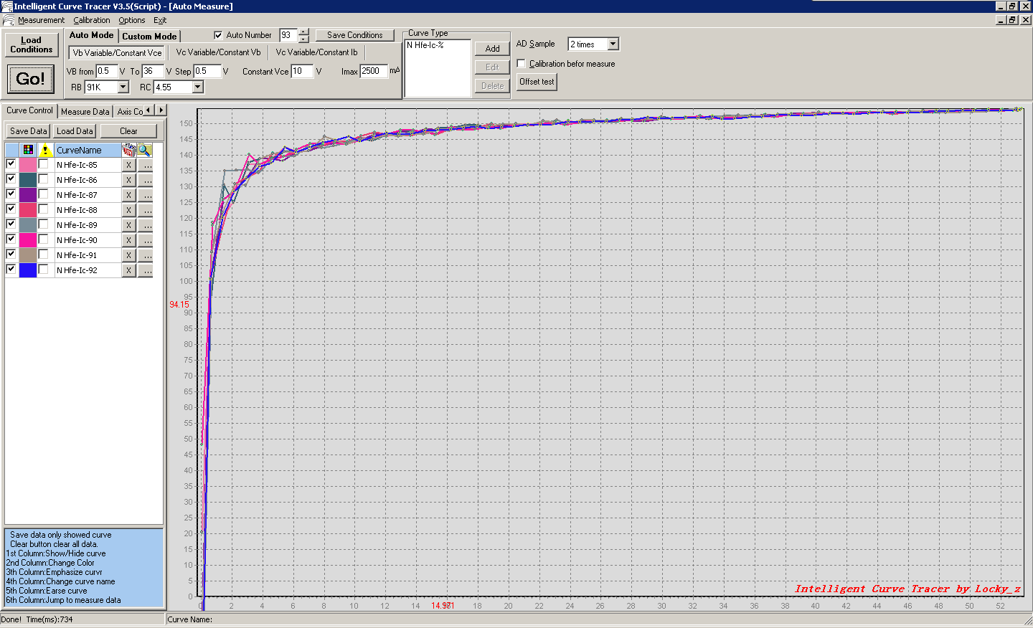Open the RC value dropdown
The width and height of the screenshot is (1033, 628).
point(198,87)
